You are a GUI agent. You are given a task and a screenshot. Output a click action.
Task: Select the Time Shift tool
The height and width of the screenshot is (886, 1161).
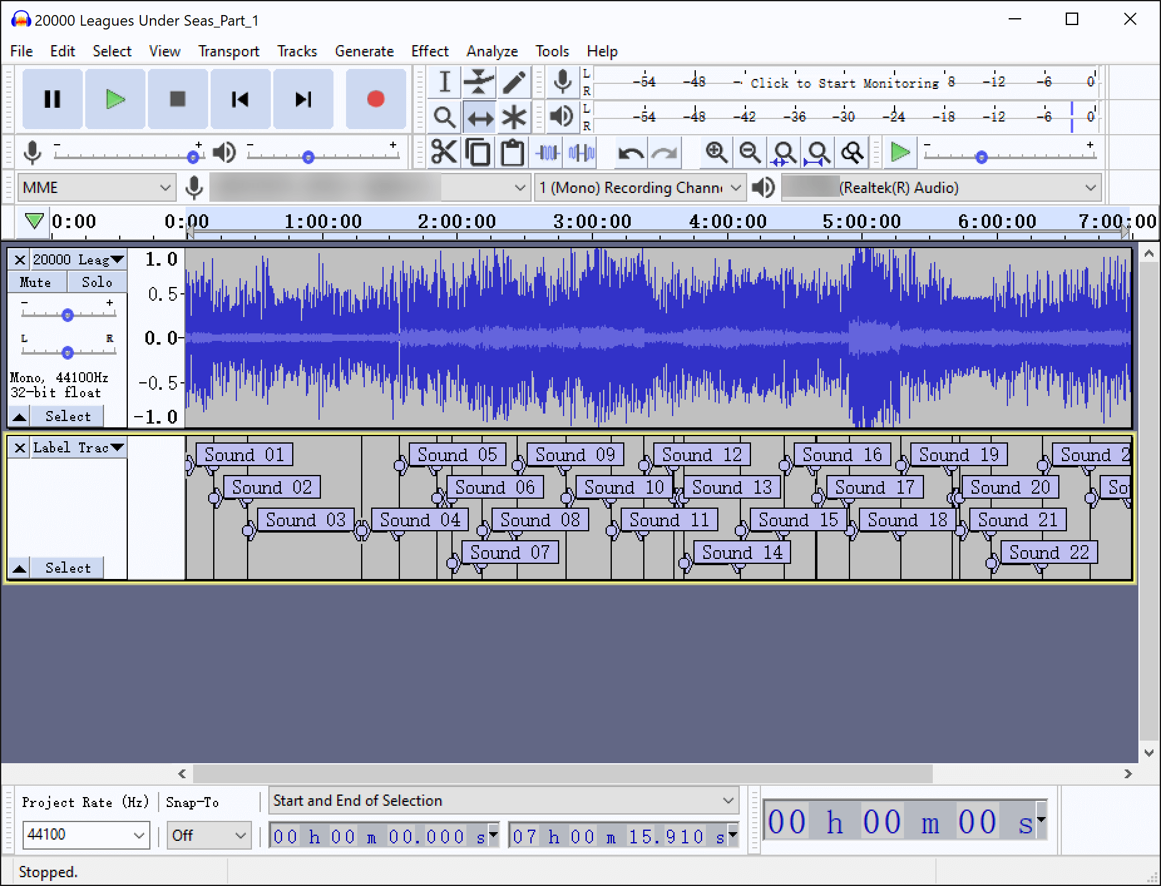pyautogui.click(x=479, y=117)
